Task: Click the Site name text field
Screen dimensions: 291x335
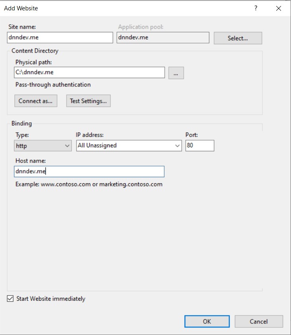Action: (60, 37)
